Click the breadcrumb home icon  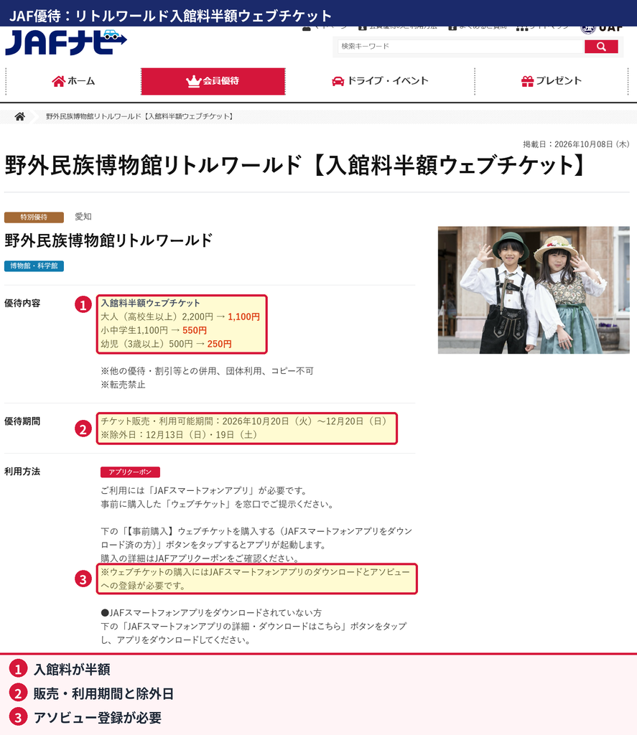19,116
